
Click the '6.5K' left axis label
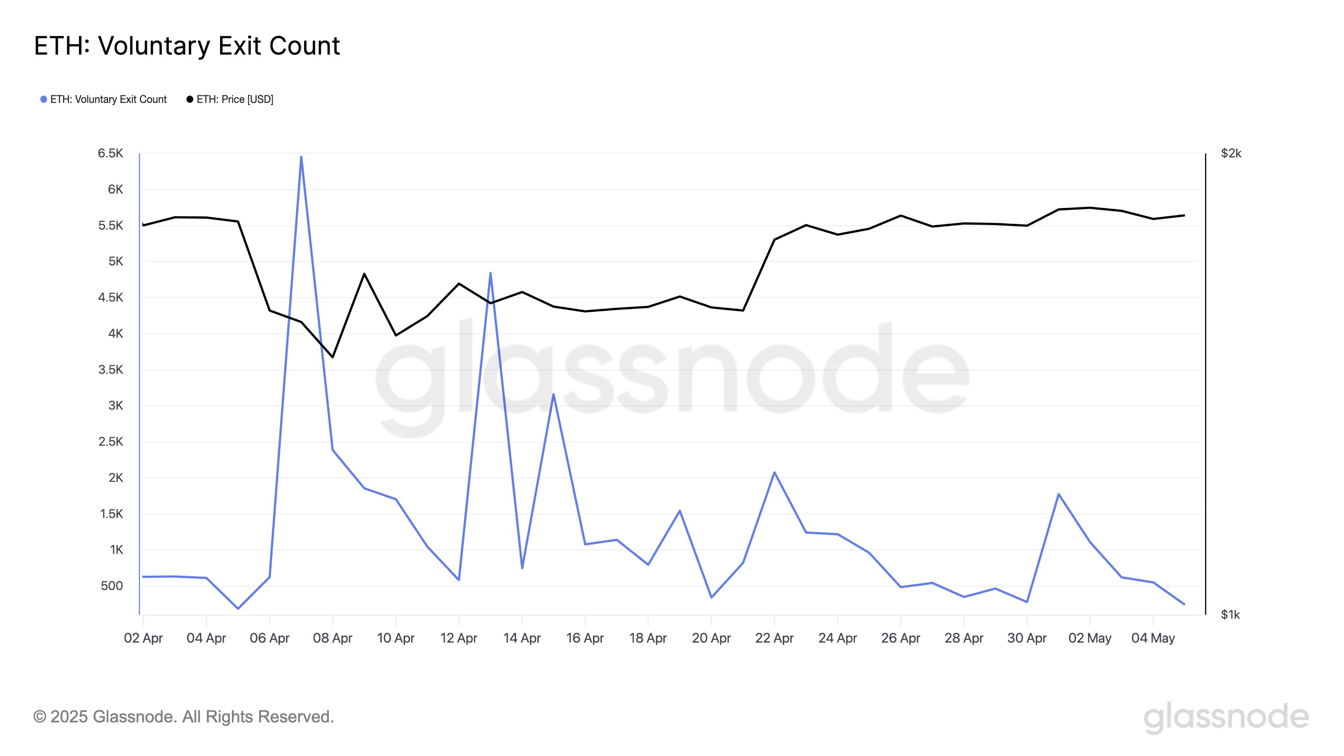point(110,153)
